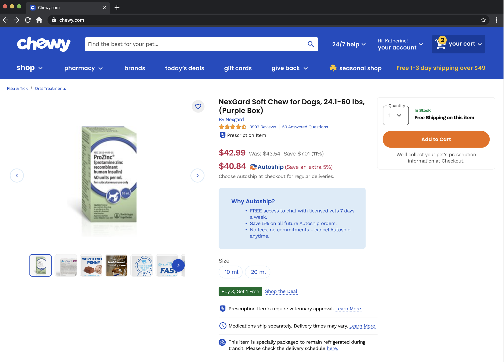Screen dimensions: 504x362
Task: Open the your account dropdown
Action: (x=400, y=44)
